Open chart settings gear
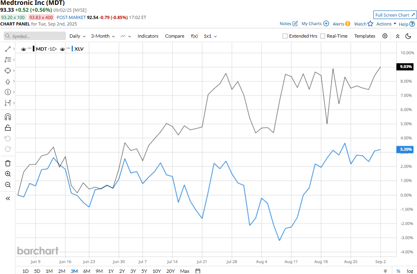Screen dimensions: 417x274 coord(385,36)
